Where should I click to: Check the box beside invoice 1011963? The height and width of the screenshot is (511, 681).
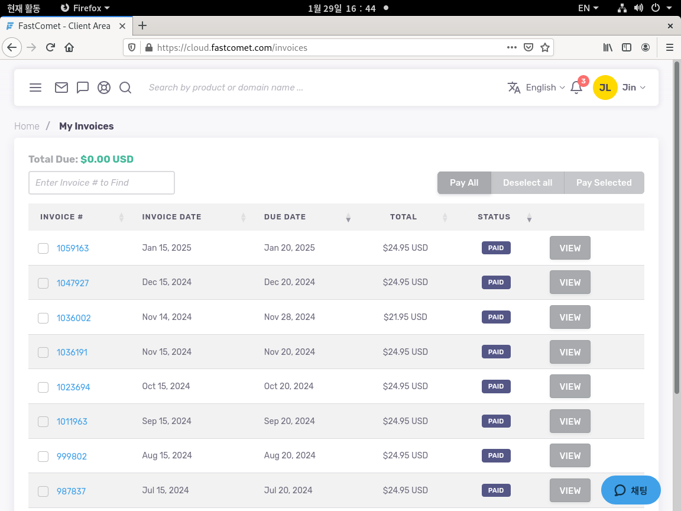coord(43,422)
